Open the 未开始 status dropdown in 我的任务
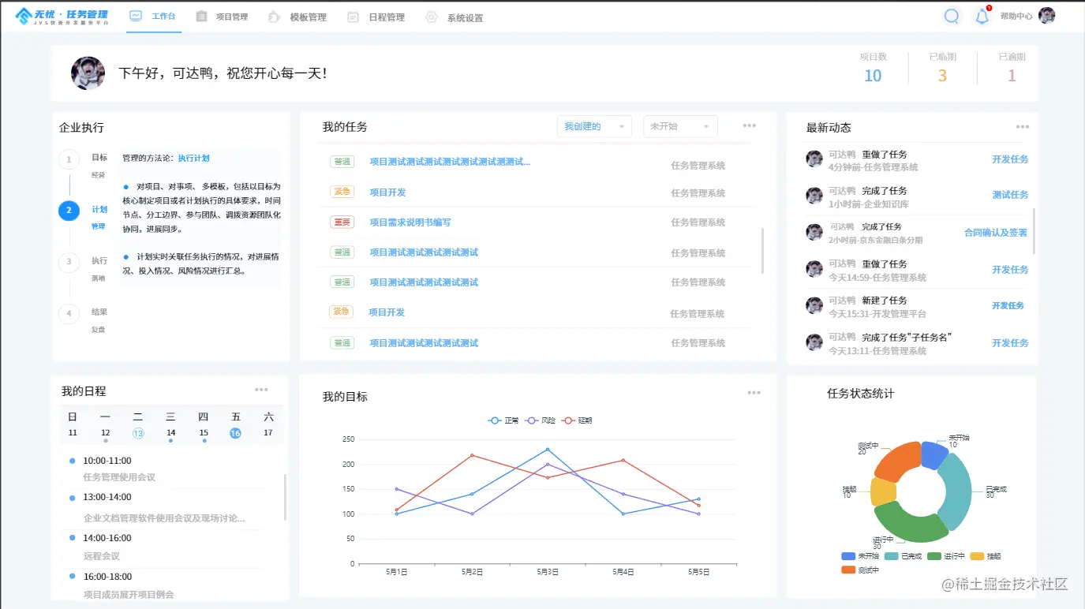The width and height of the screenshot is (1085, 609). click(x=680, y=126)
